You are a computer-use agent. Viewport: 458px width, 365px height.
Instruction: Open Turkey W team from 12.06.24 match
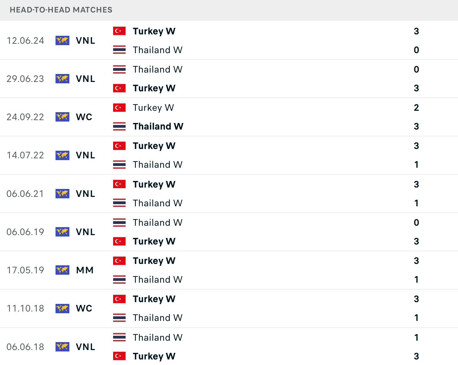[x=154, y=31]
